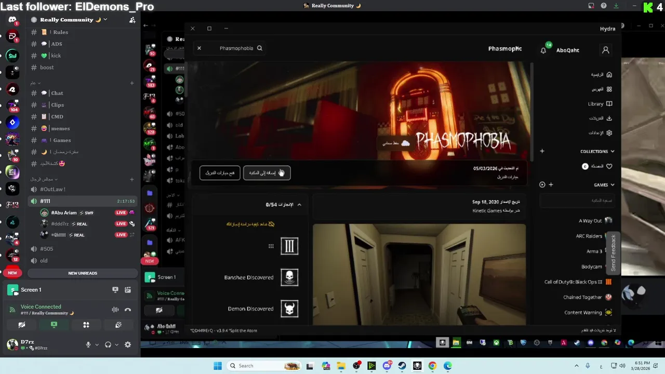Click the NEW UNREADS button
Image resolution: width=665 pixels, height=374 pixels.
(83, 273)
